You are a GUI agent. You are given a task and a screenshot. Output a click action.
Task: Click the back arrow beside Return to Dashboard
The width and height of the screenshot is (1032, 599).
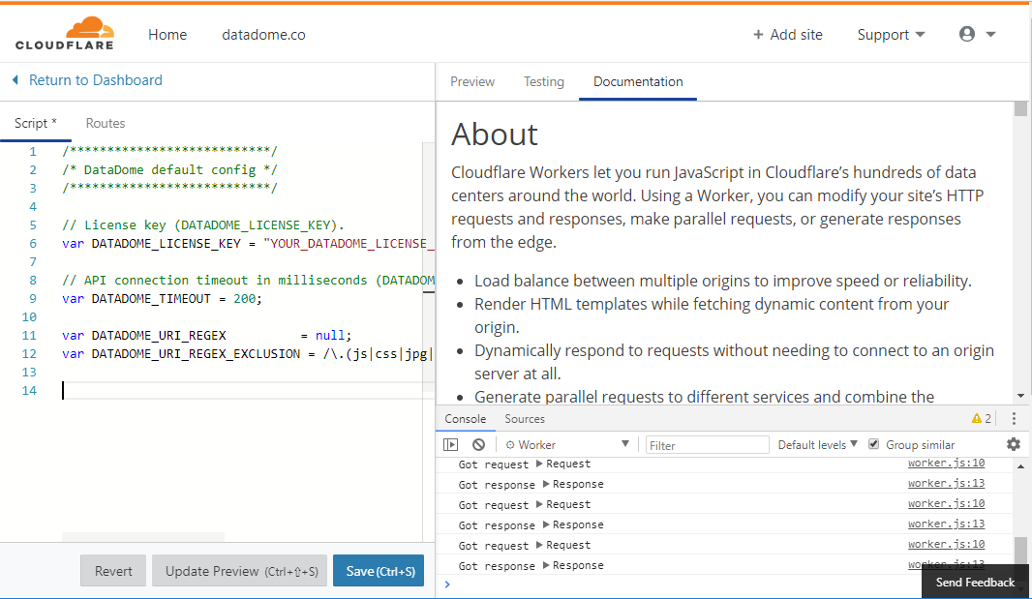coord(15,80)
